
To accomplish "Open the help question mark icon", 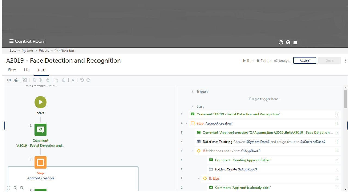I will click(x=281, y=42).
